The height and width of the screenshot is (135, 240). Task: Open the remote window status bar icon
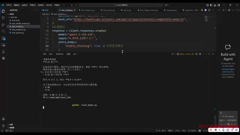click(2, 131)
